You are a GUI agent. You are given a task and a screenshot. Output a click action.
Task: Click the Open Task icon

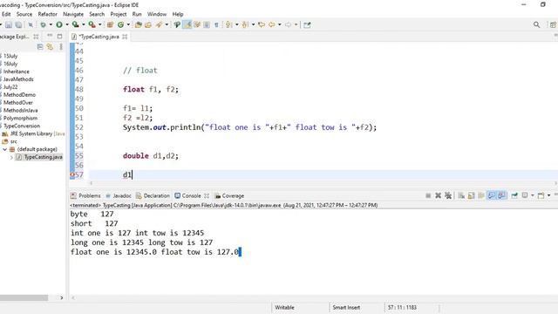148,25
